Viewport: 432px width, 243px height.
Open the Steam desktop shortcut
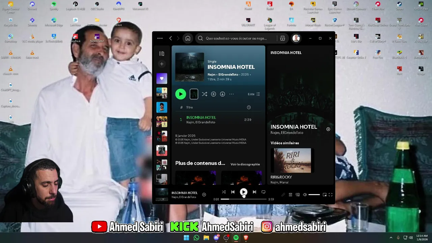click(399, 6)
